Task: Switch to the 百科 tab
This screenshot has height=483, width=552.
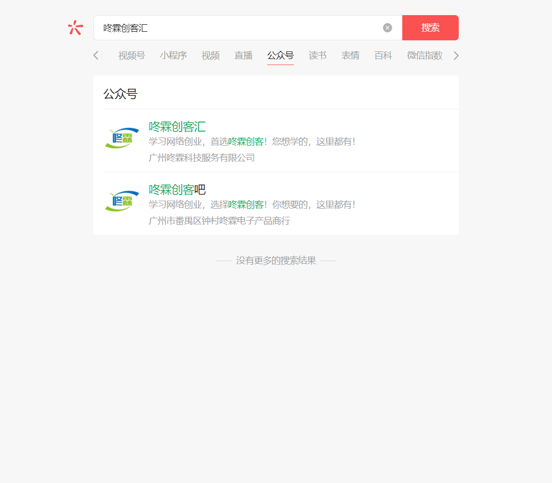Action: (x=383, y=55)
